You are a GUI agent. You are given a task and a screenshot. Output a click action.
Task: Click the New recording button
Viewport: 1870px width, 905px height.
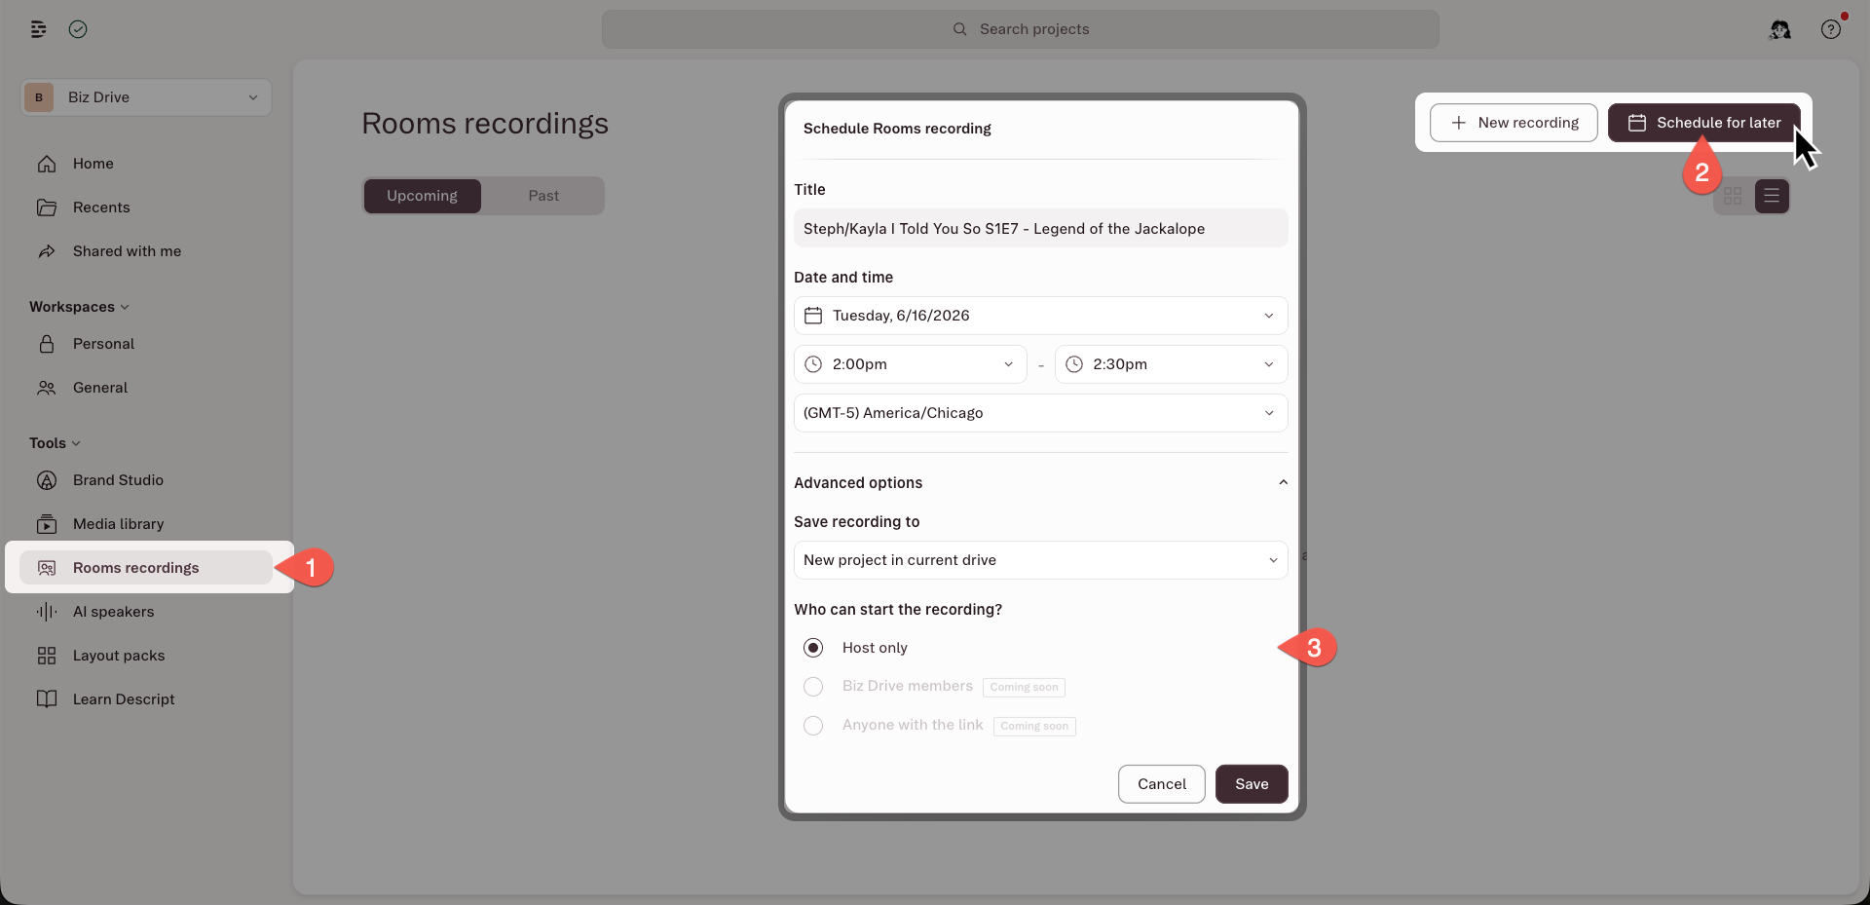pos(1514,123)
